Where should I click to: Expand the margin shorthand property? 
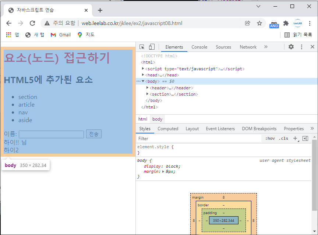click(163, 172)
